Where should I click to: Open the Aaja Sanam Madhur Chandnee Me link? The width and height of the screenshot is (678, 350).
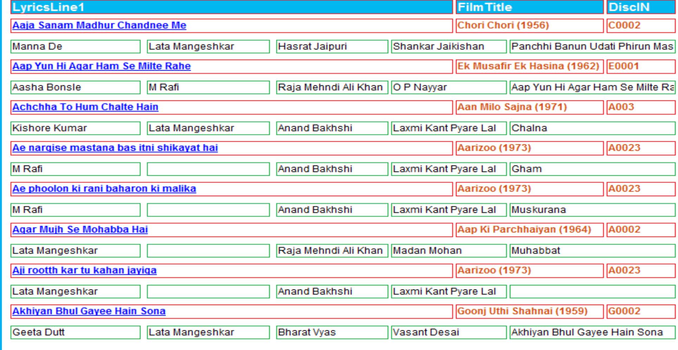click(99, 26)
